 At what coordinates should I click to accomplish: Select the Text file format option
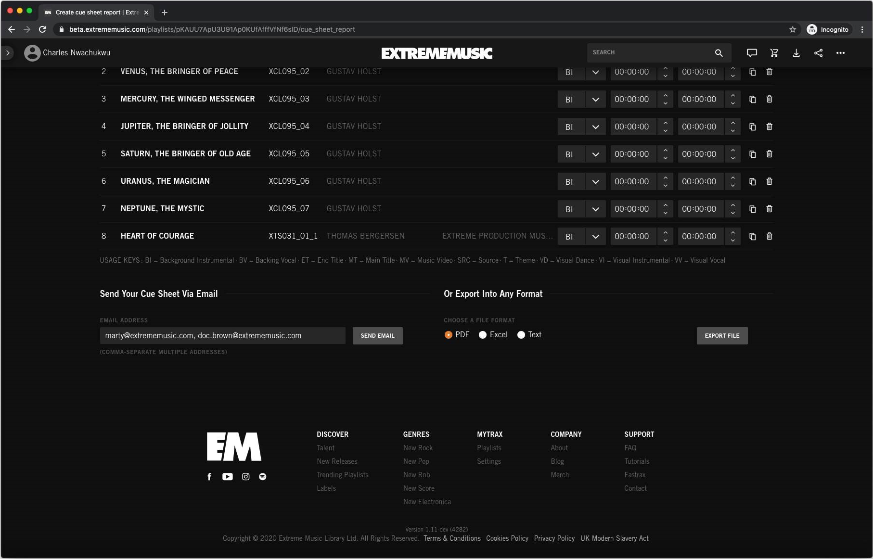click(x=521, y=335)
